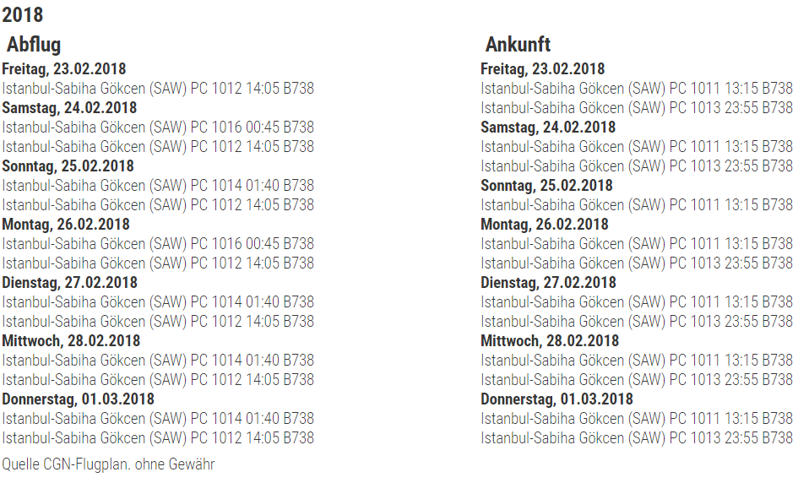
Task: Select Tuesday's PC 1014 01:40 departure row
Action: click(x=158, y=301)
